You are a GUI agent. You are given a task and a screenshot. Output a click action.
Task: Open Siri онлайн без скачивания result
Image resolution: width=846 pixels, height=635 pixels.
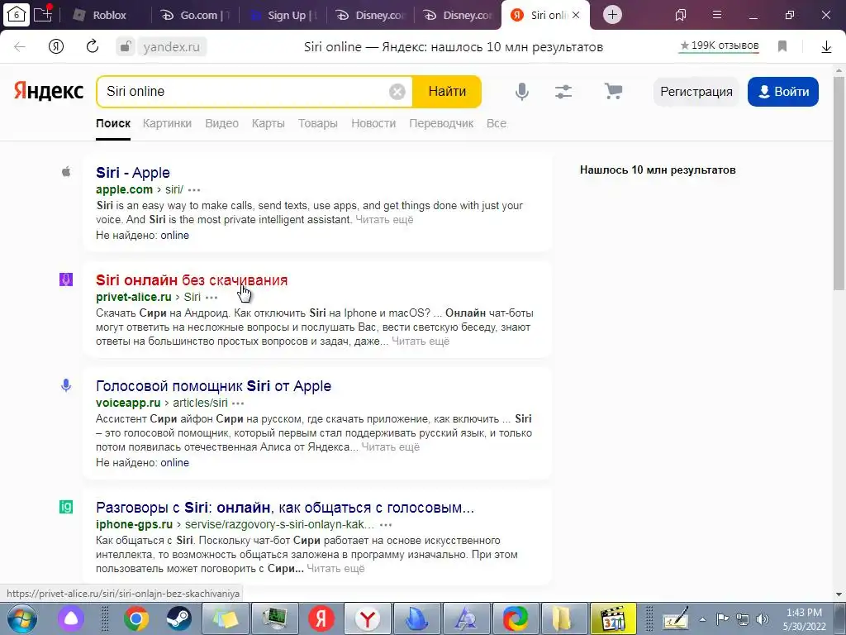[x=192, y=280]
